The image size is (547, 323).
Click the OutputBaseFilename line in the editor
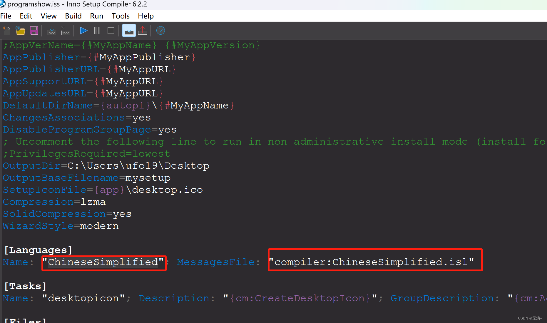coord(86,178)
